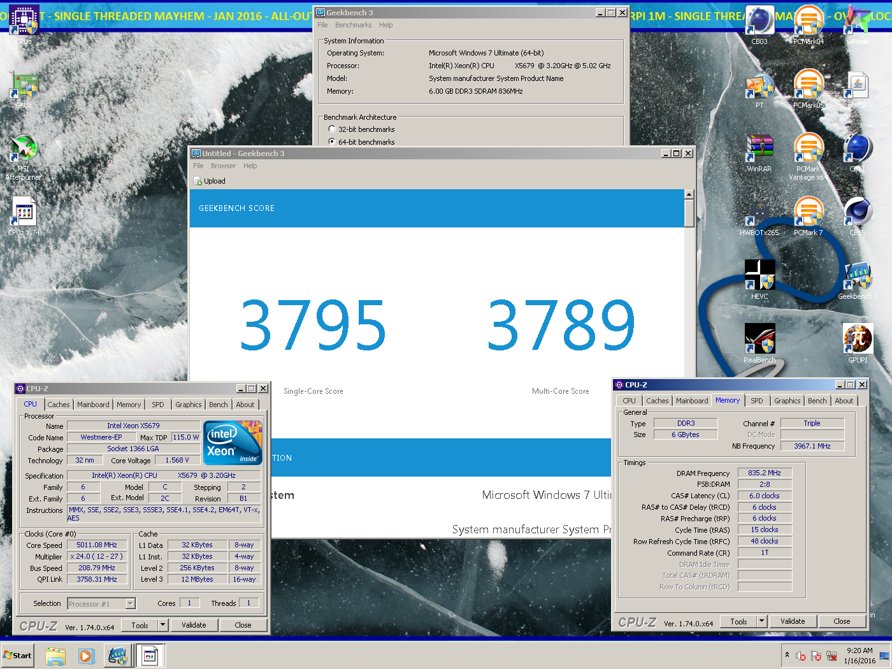The image size is (892, 669).
Task: Open Benchmarks menu in Geekbench 3 window
Action: click(353, 25)
